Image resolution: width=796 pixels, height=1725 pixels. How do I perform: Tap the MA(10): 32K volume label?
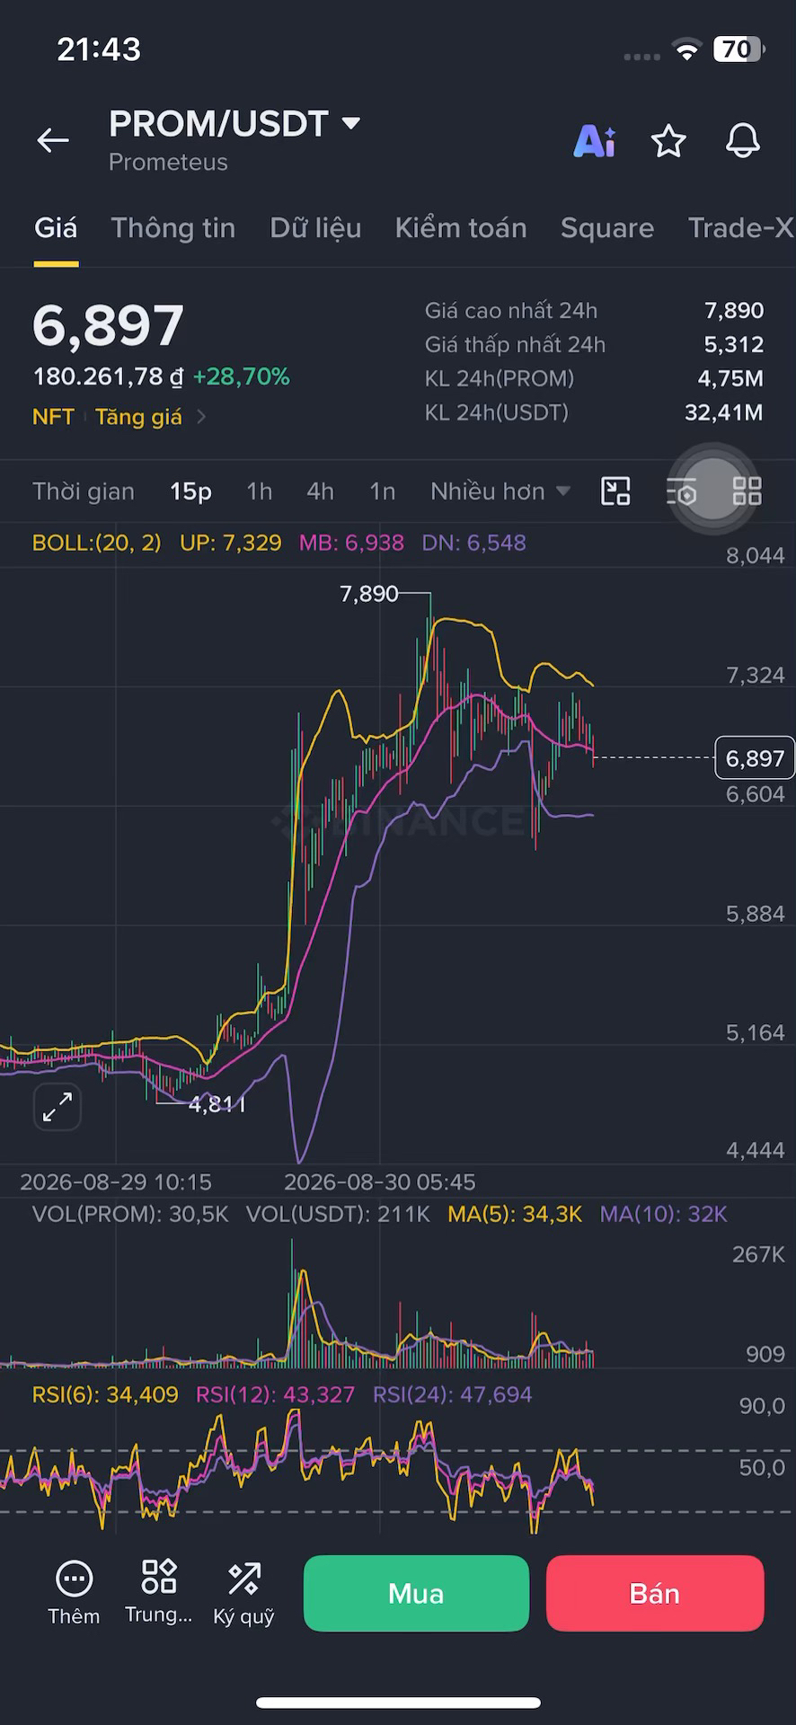[664, 1215]
